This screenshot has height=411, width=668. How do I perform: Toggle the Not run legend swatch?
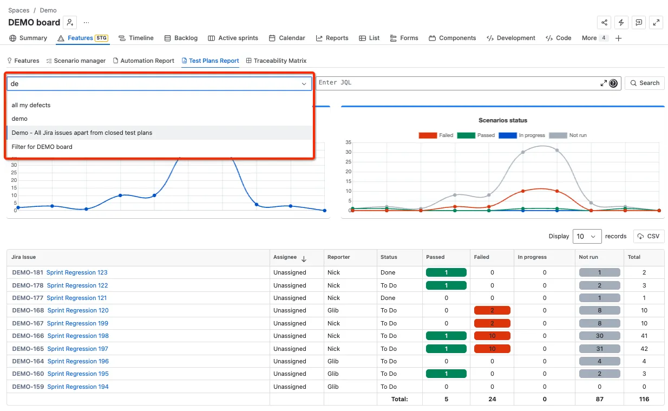(x=558, y=135)
